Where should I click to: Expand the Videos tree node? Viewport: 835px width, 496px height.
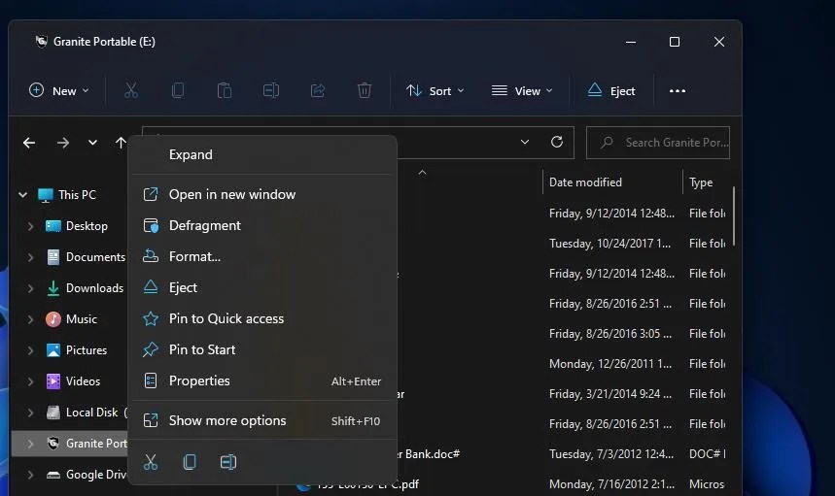point(30,381)
